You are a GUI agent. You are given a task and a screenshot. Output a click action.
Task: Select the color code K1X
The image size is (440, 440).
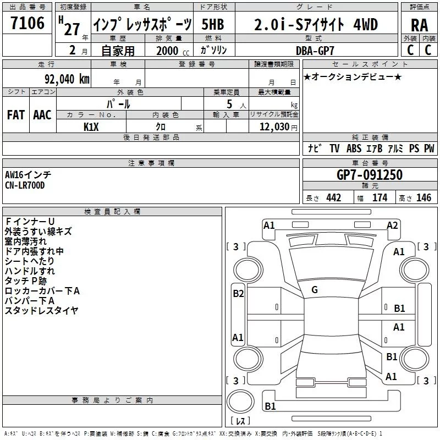click(x=91, y=126)
